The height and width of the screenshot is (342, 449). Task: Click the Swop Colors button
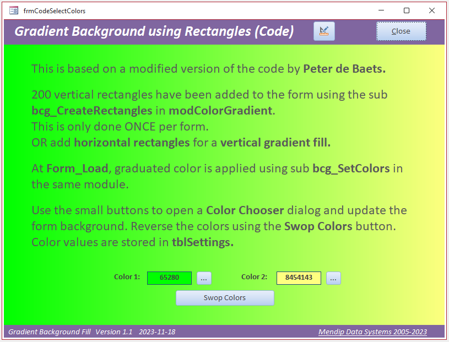click(x=225, y=298)
